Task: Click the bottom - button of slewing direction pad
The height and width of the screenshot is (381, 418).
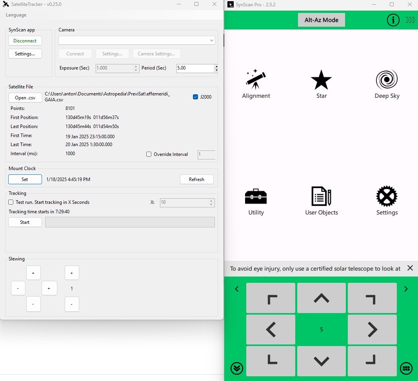Action: tap(33, 304)
